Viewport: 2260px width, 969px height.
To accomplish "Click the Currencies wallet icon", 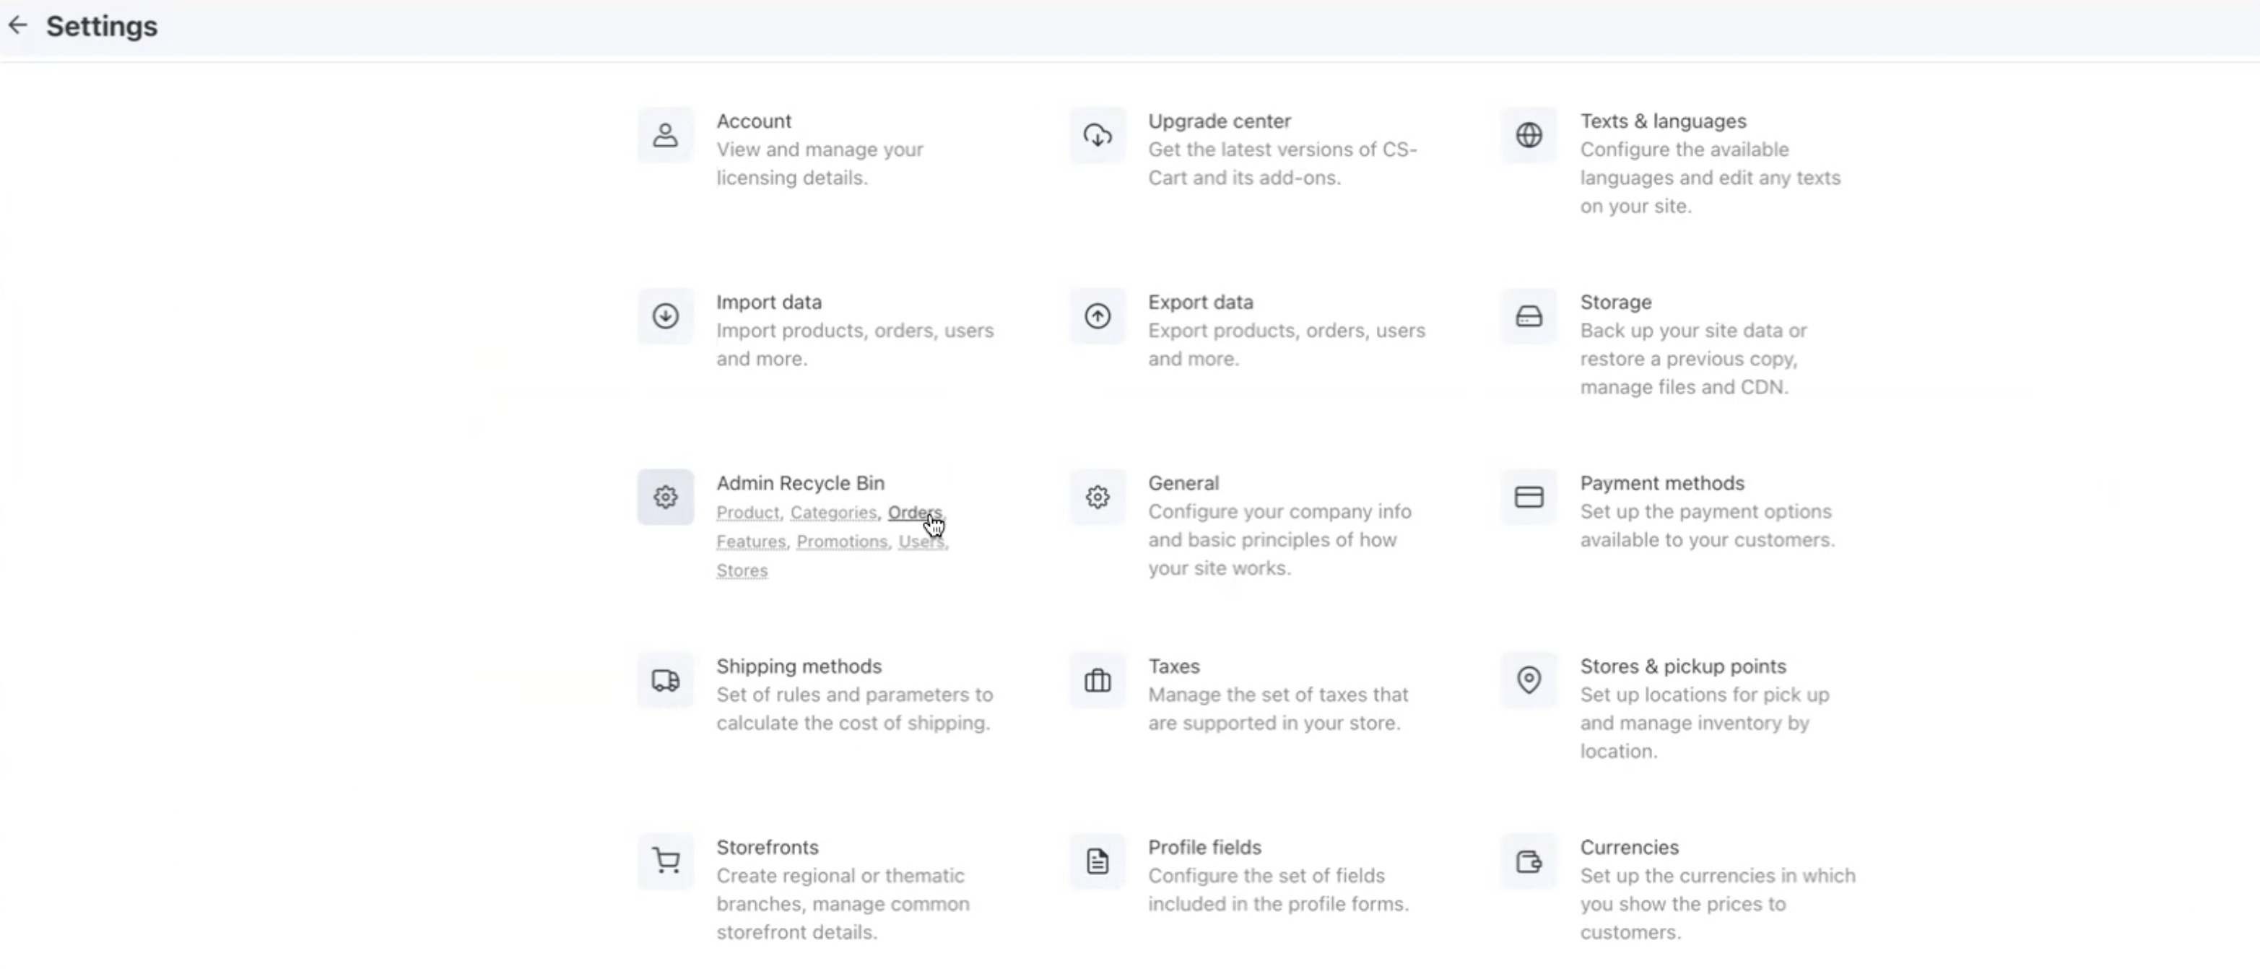I will [1529, 861].
